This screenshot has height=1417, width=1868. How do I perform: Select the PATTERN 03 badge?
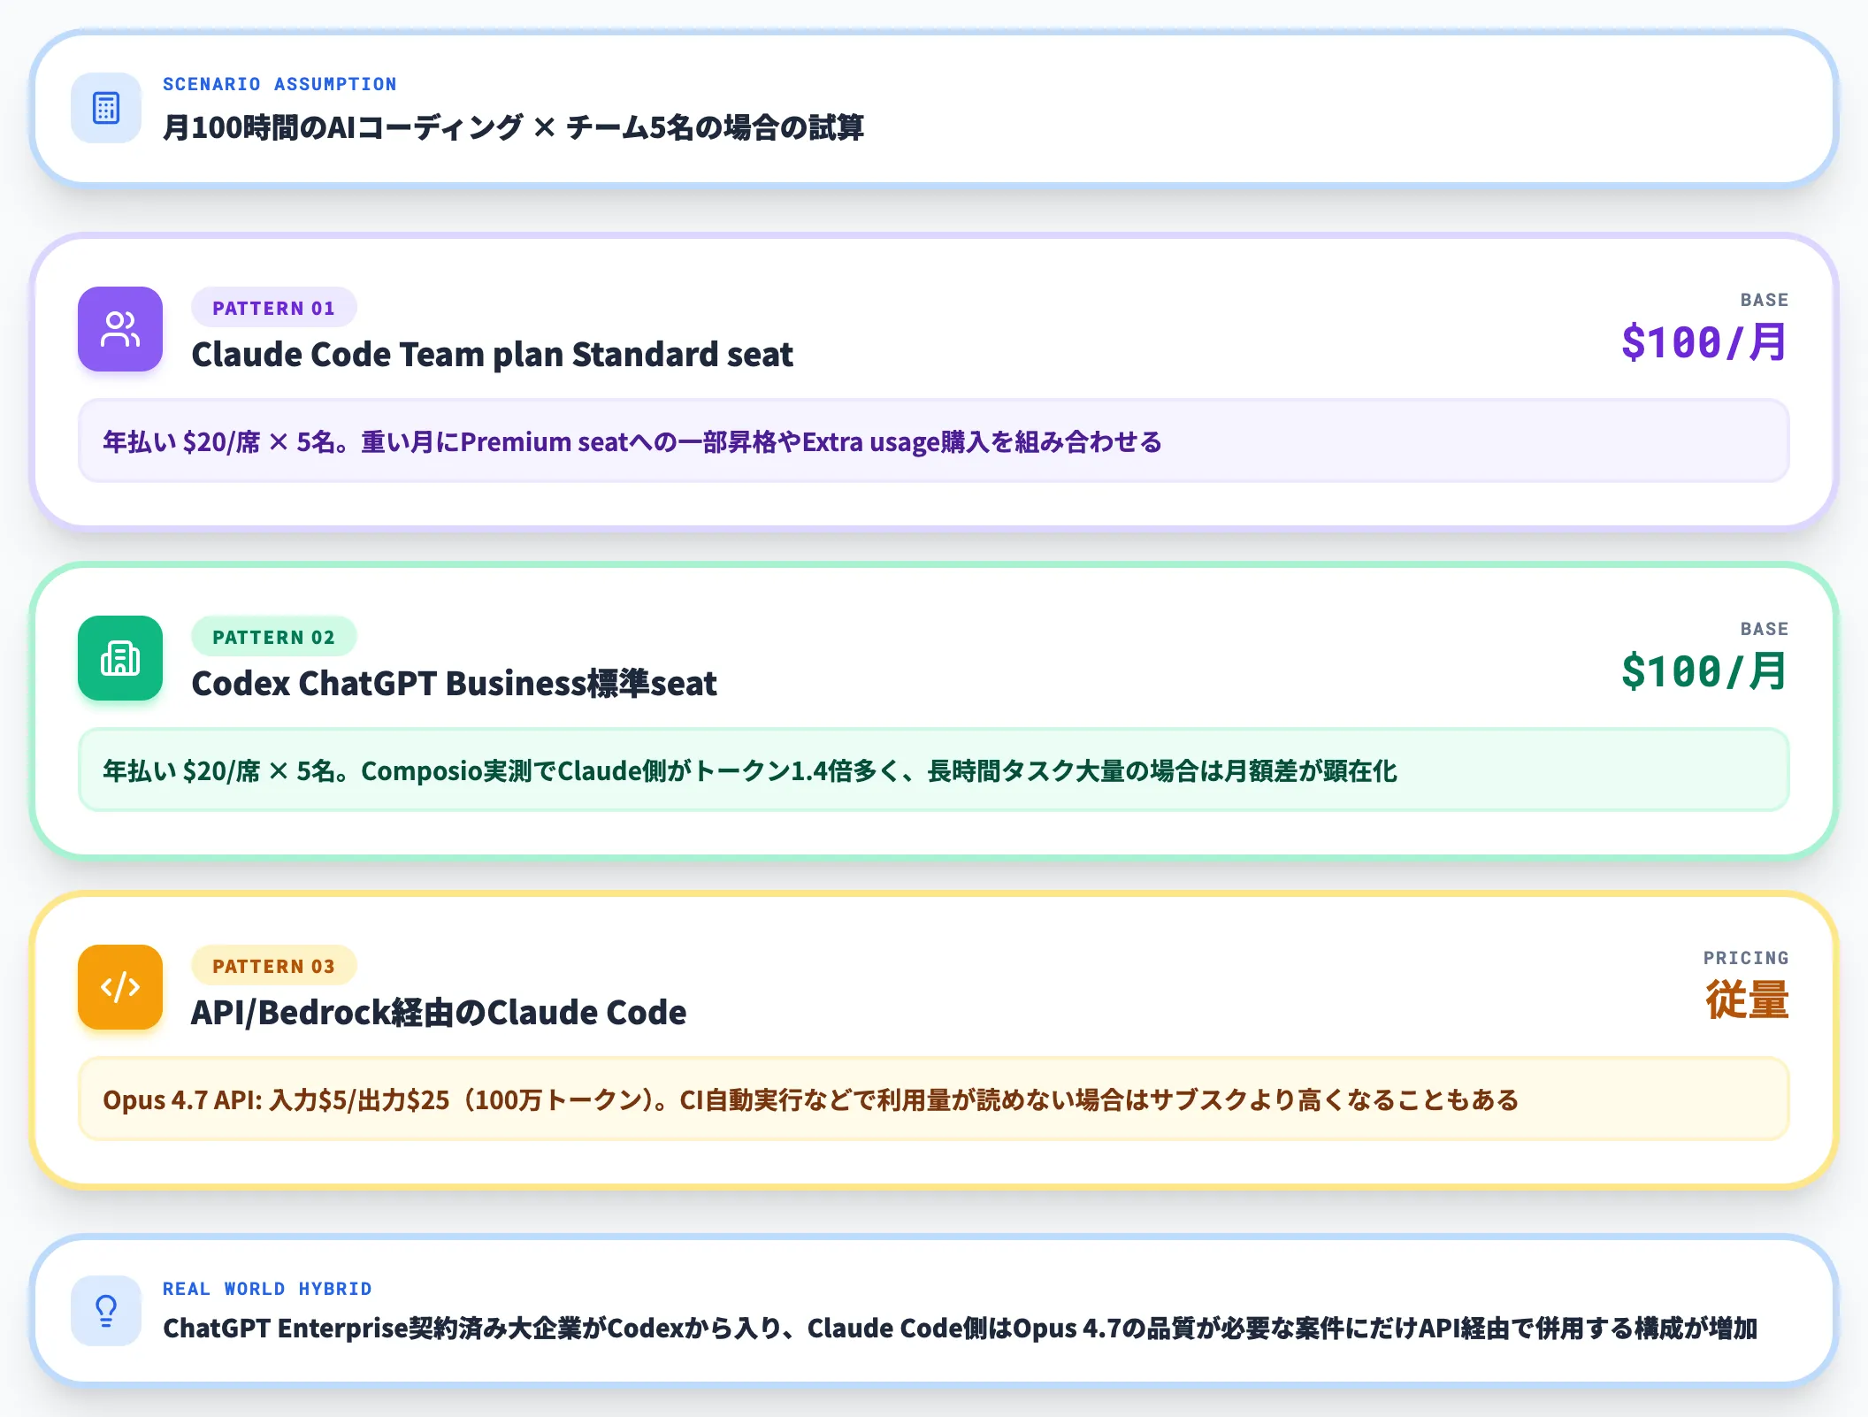tap(274, 966)
